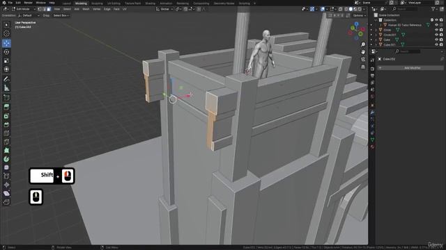Select the Cursor tool

(6, 33)
